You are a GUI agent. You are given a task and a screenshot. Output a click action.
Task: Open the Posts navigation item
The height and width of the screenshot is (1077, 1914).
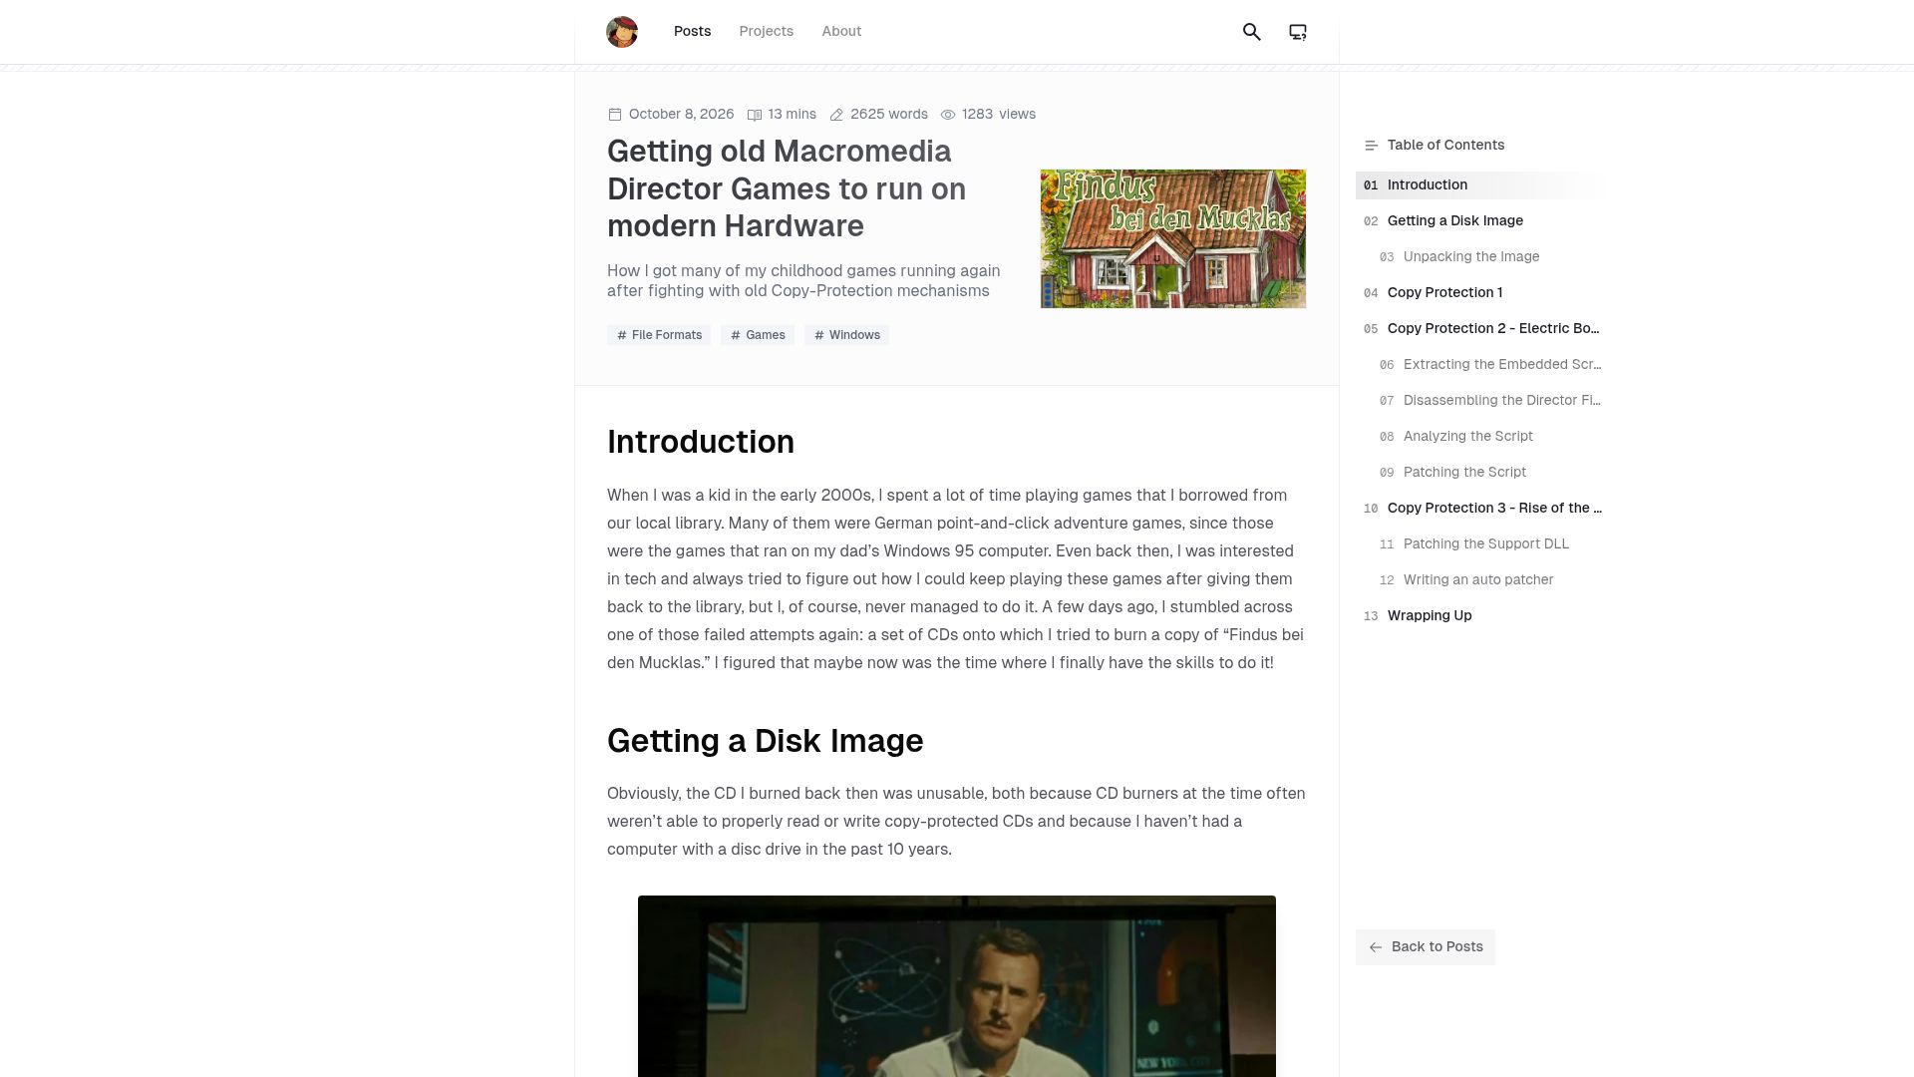tap(692, 32)
